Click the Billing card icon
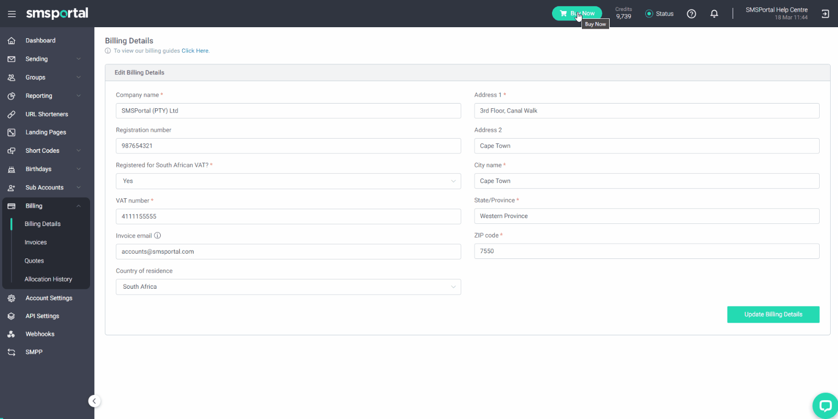Screen dimensions: 838x419 tap(12, 206)
